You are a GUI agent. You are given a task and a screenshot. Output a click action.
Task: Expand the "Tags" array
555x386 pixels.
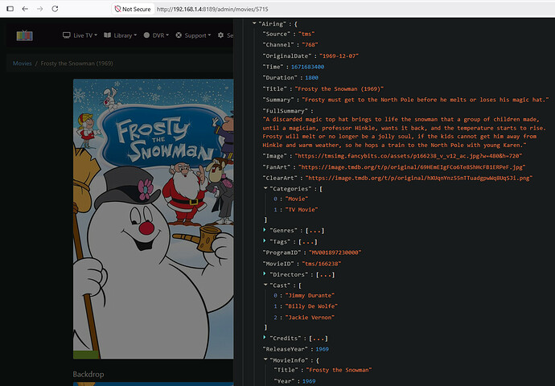[265, 241]
